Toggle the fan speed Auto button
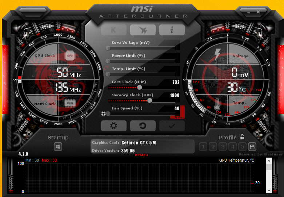The width and height of the screenshot is (284, 197). point(179,117)
